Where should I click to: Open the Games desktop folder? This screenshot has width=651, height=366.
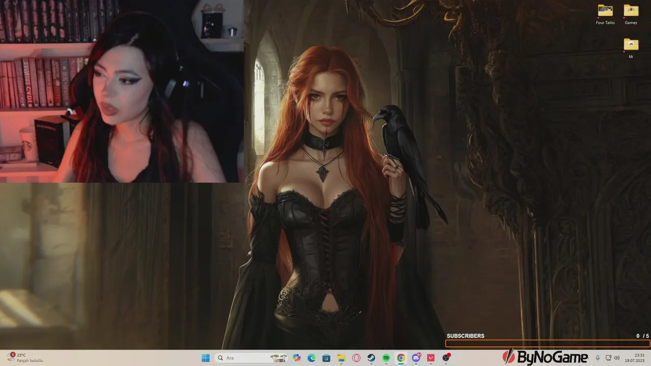click(631, 15)
